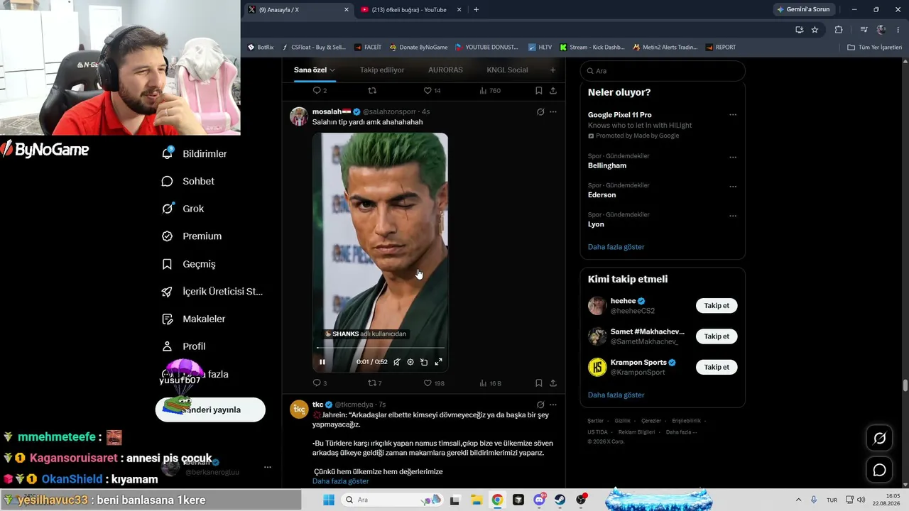
Task: Show more suggestions in Kimi takip etmeli
Action: (x=616, y=395)
